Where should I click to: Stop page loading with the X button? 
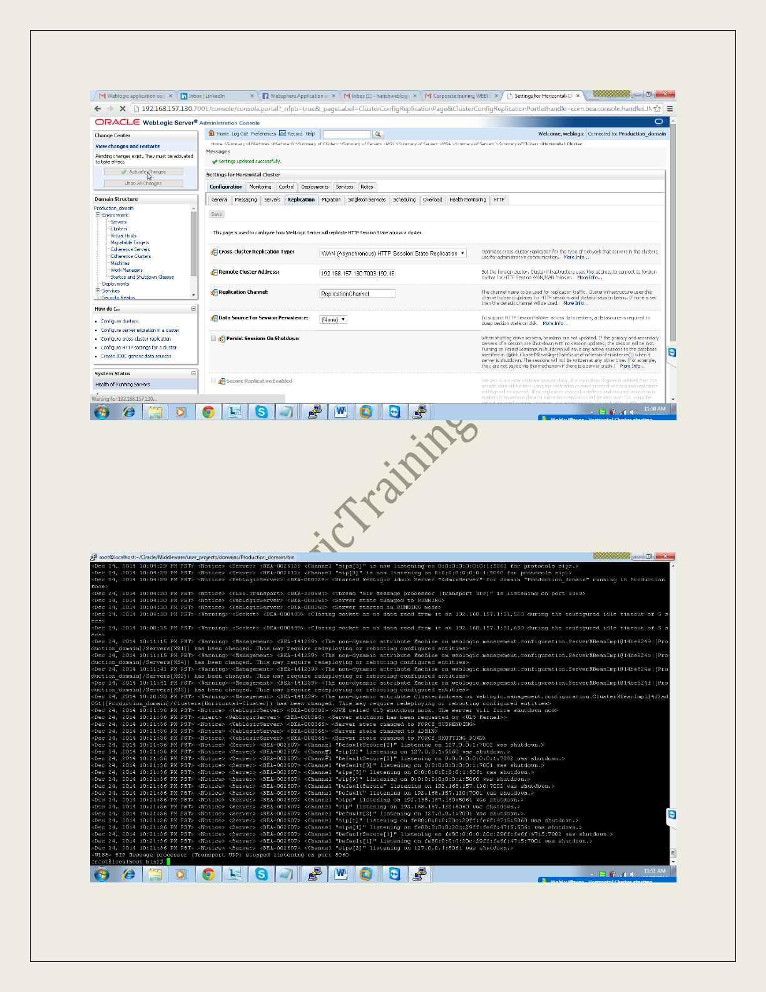pos(123,108)
